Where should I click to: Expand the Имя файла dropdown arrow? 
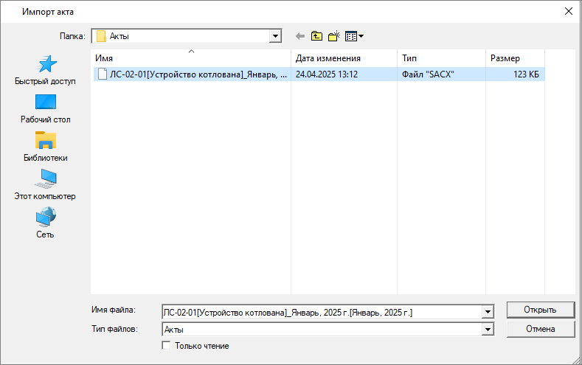[487, 313]
